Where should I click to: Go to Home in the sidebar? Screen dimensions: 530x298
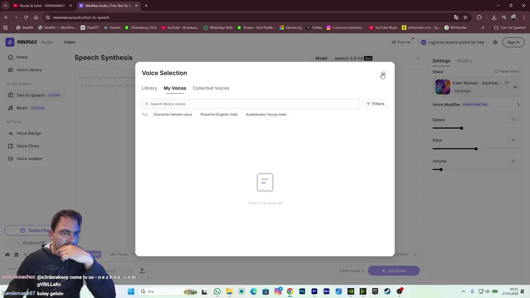pos(22,57)
